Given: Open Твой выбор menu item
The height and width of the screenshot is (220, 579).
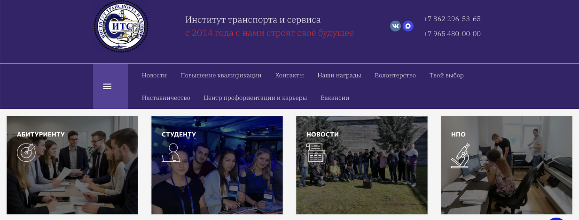Looking at the screenshot, I should pos(446,76).
